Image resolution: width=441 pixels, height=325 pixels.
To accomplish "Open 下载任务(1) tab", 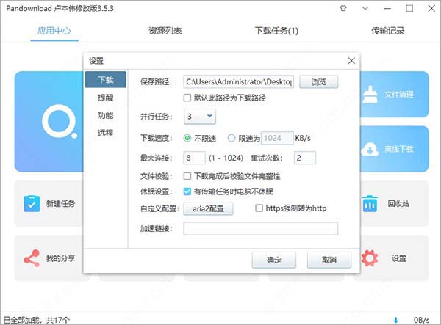I will (x=276, y=31).
